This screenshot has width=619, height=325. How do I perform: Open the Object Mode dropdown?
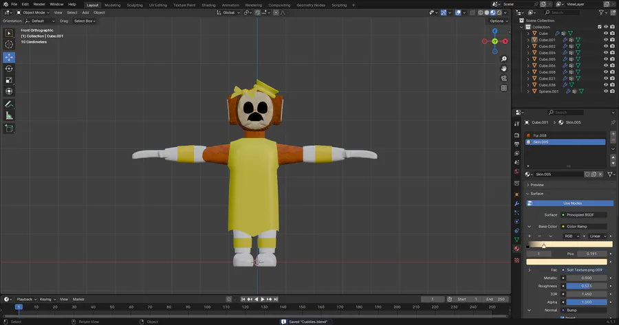(32, 12)
